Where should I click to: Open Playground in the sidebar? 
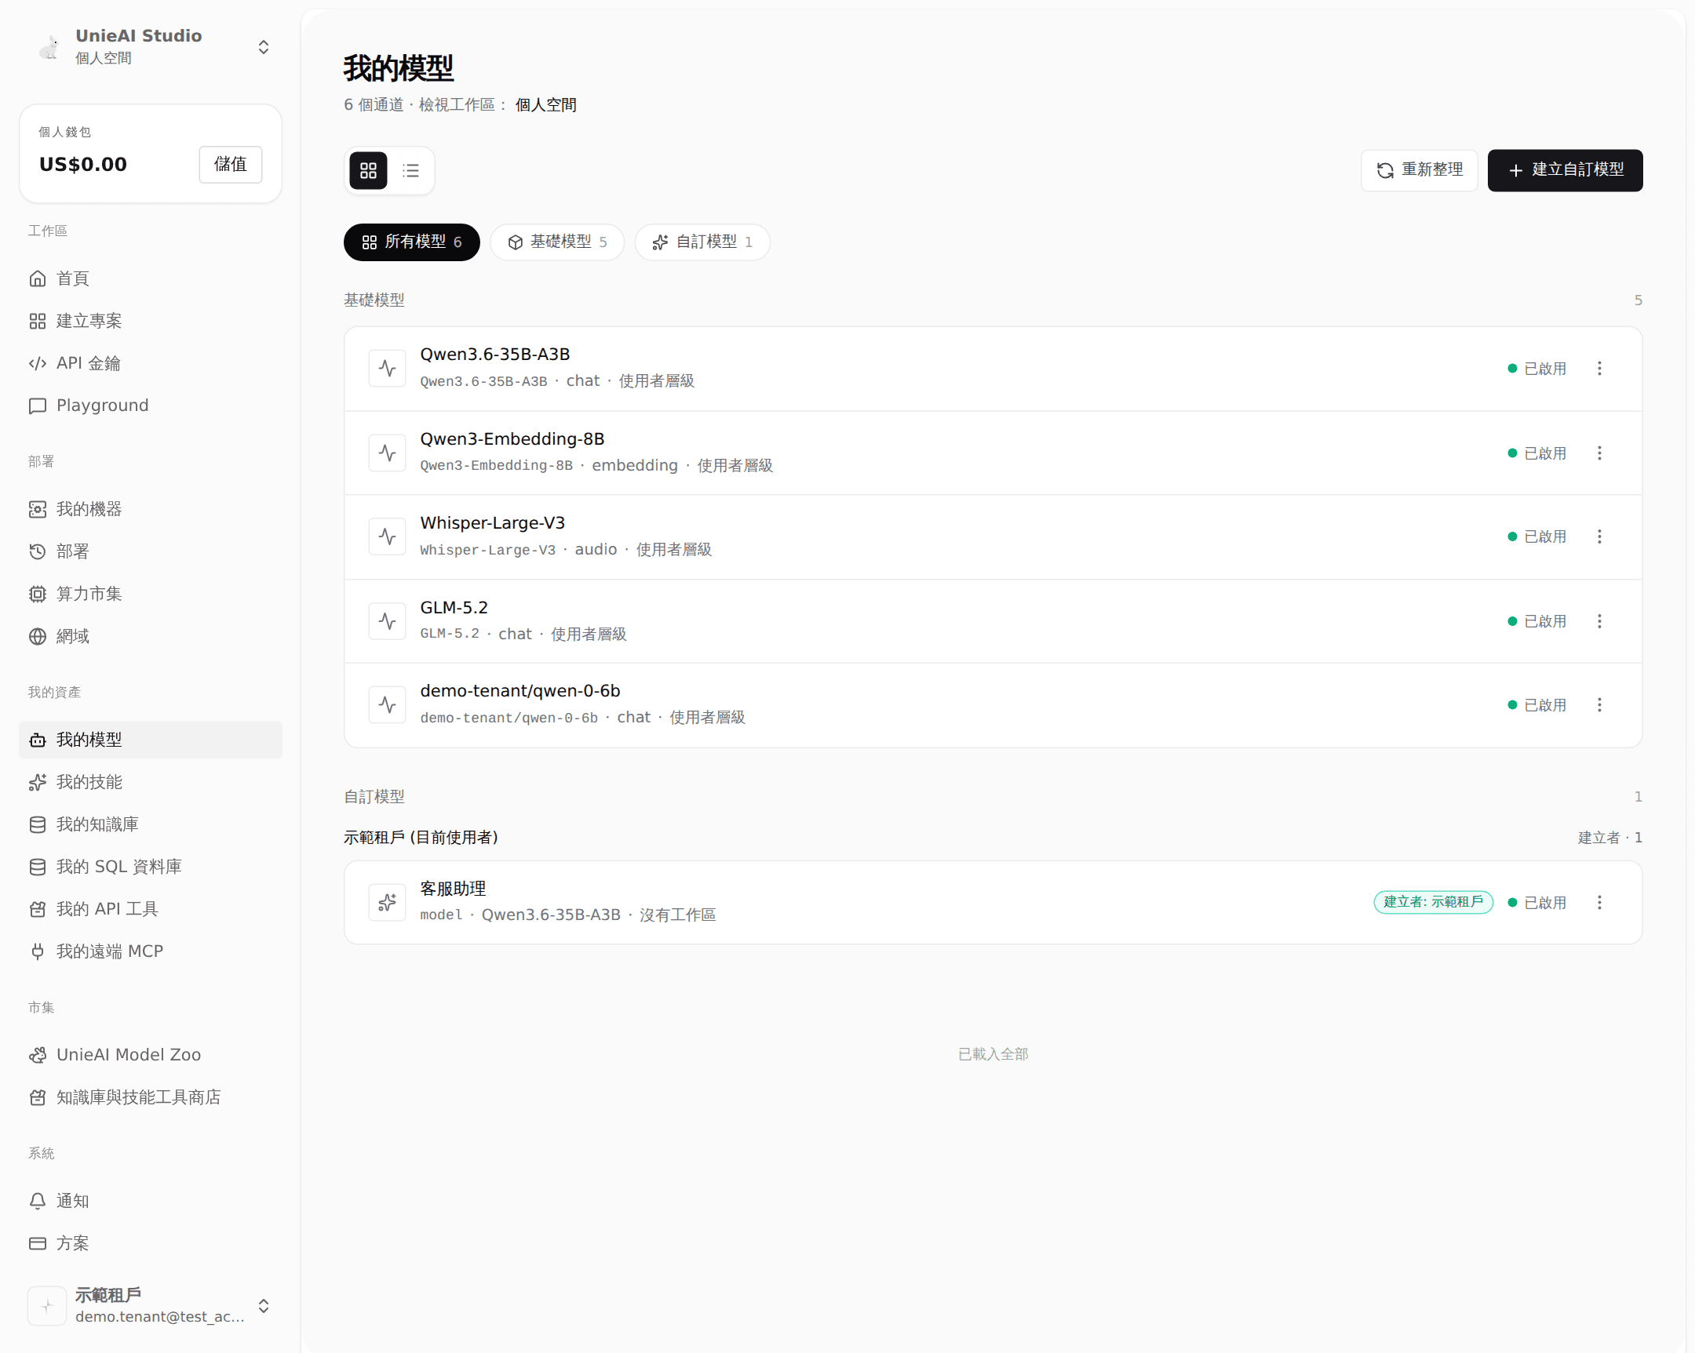pos(150,406)
